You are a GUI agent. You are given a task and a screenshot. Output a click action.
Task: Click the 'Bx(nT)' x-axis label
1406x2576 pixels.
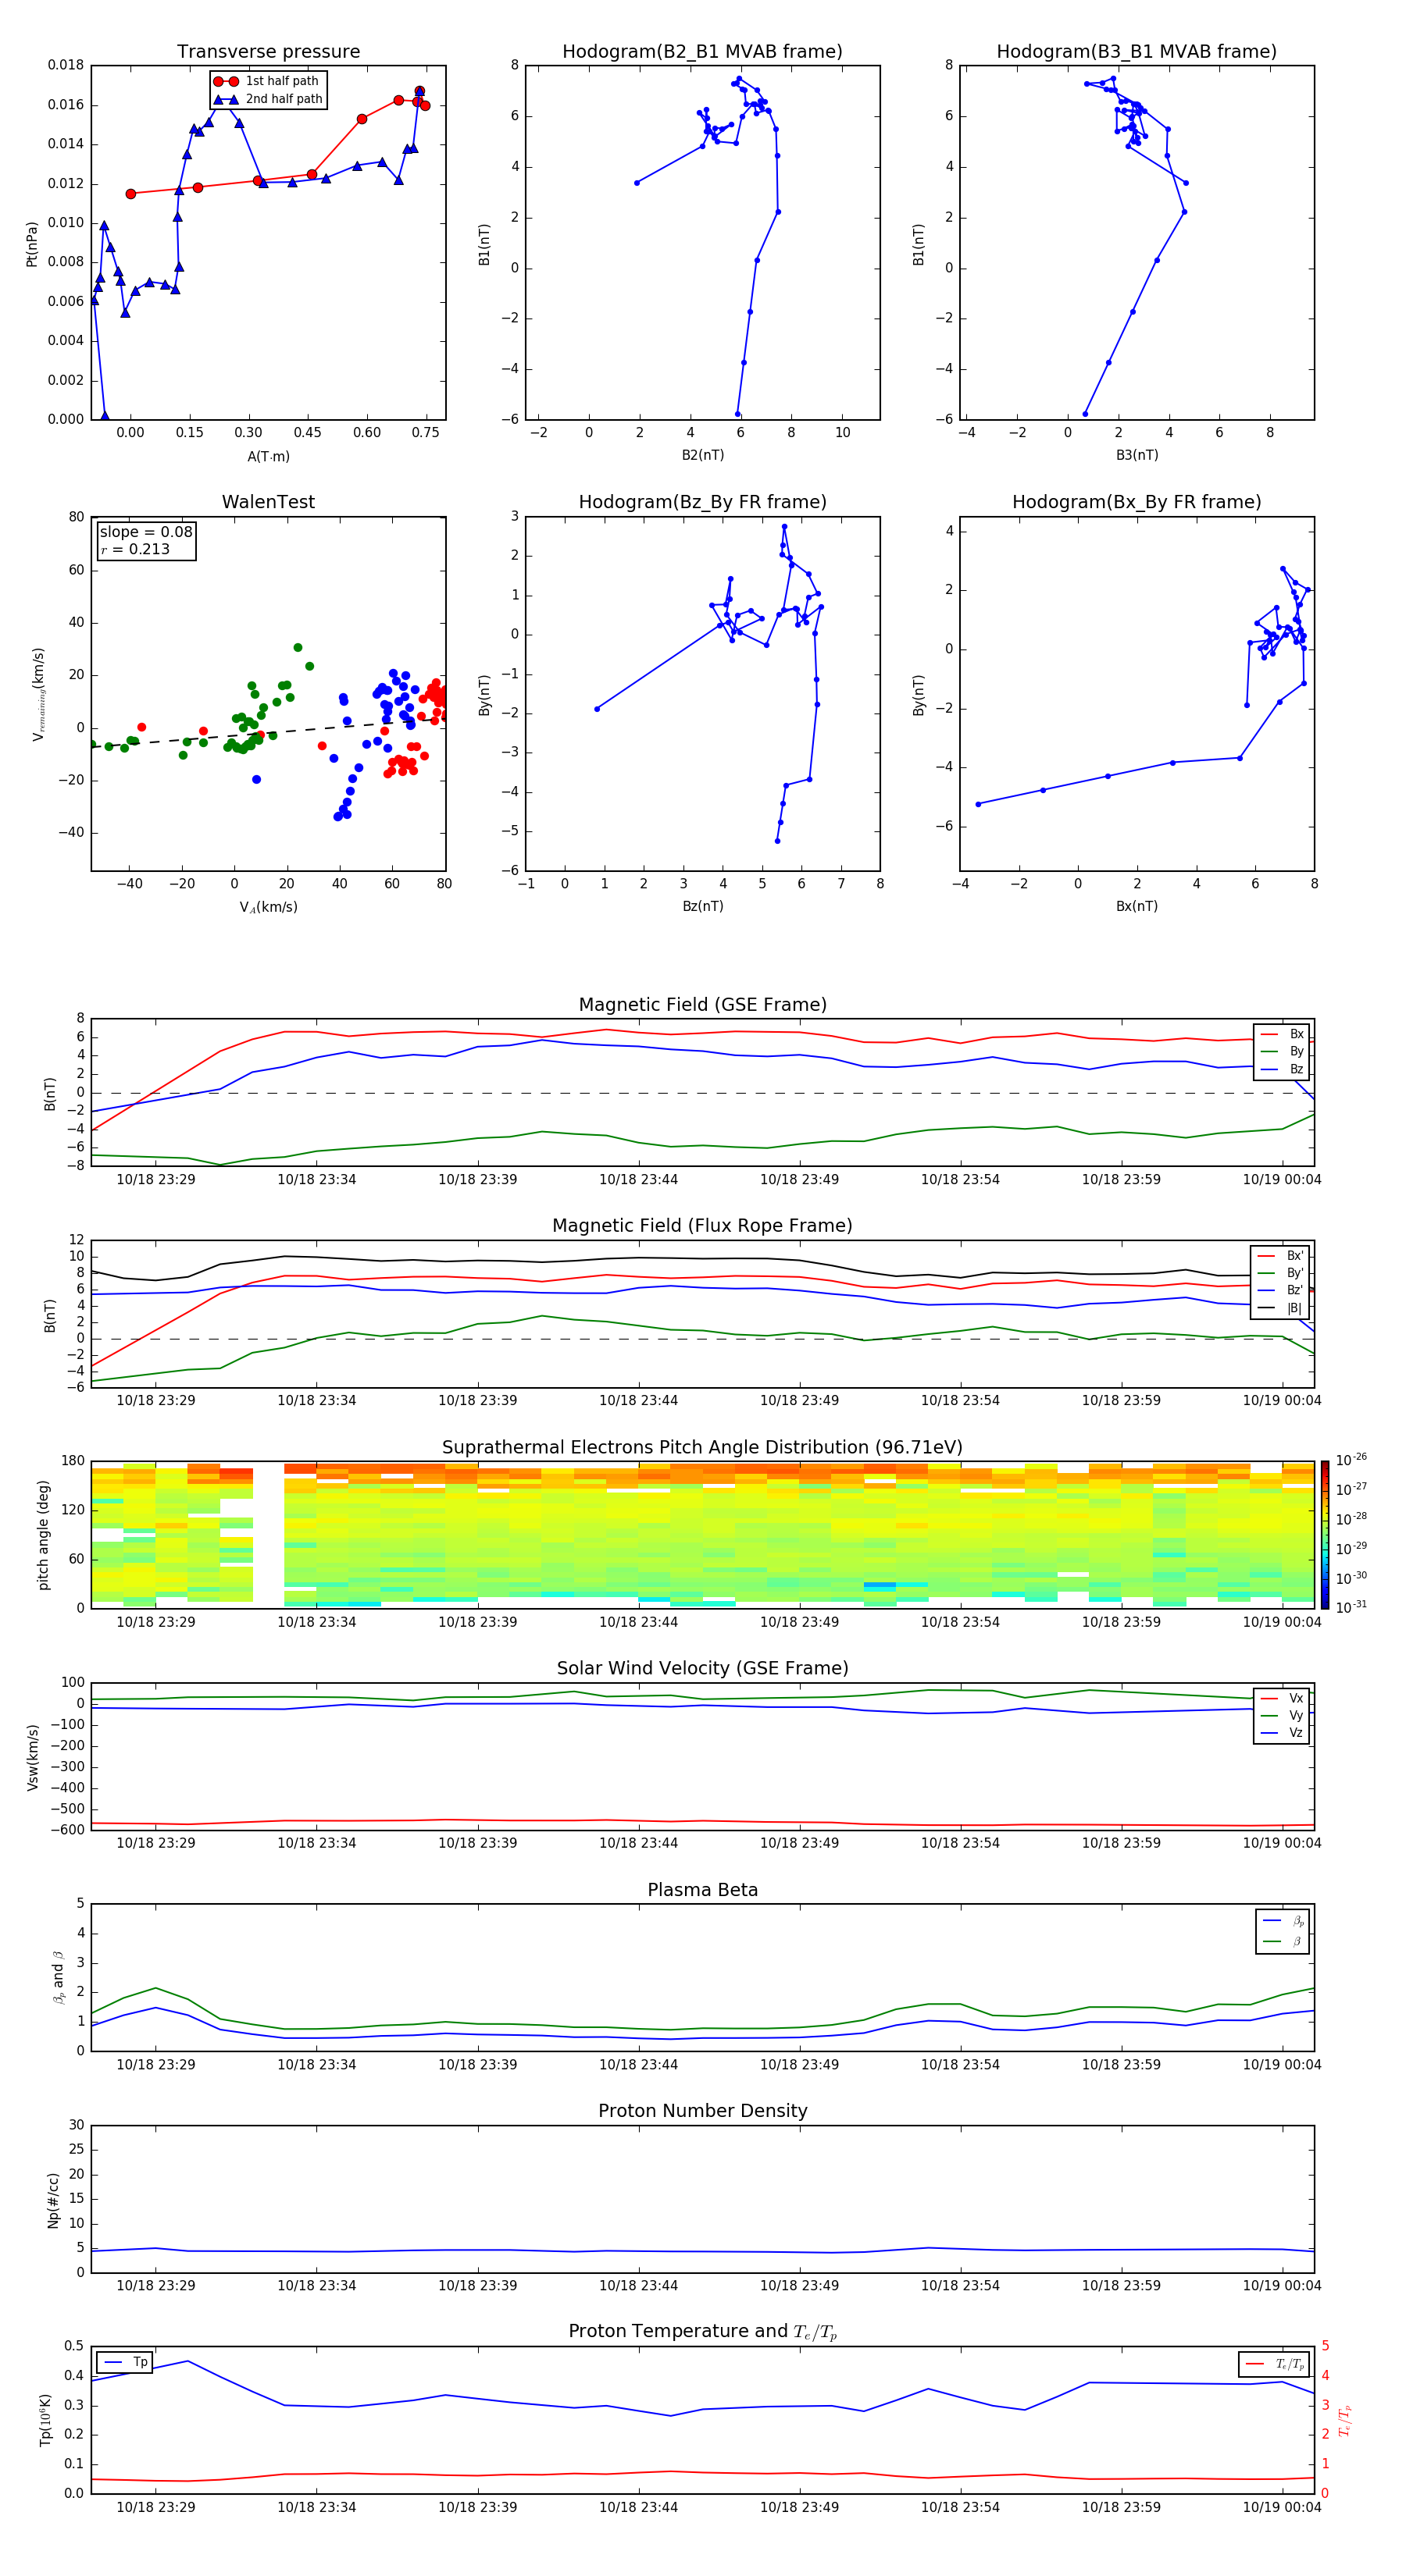pyautogui.click(x=1137, y=906)
